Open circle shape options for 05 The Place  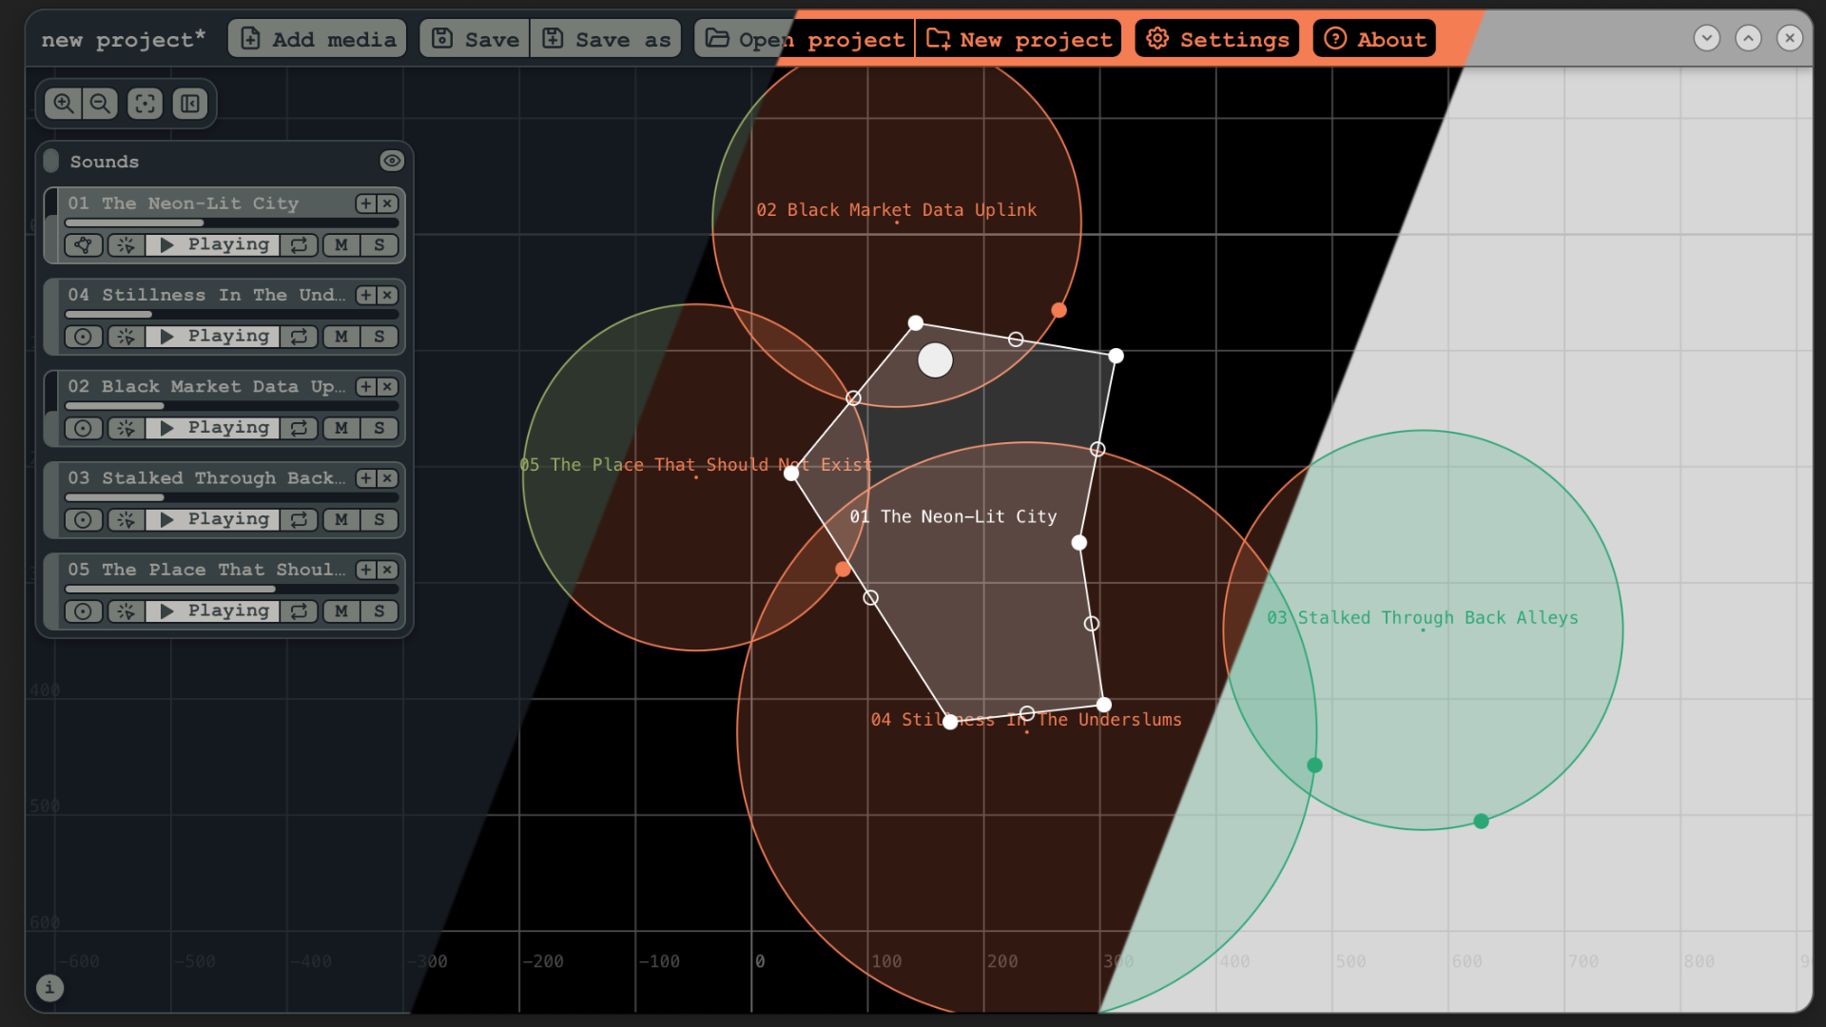(84, 611)
